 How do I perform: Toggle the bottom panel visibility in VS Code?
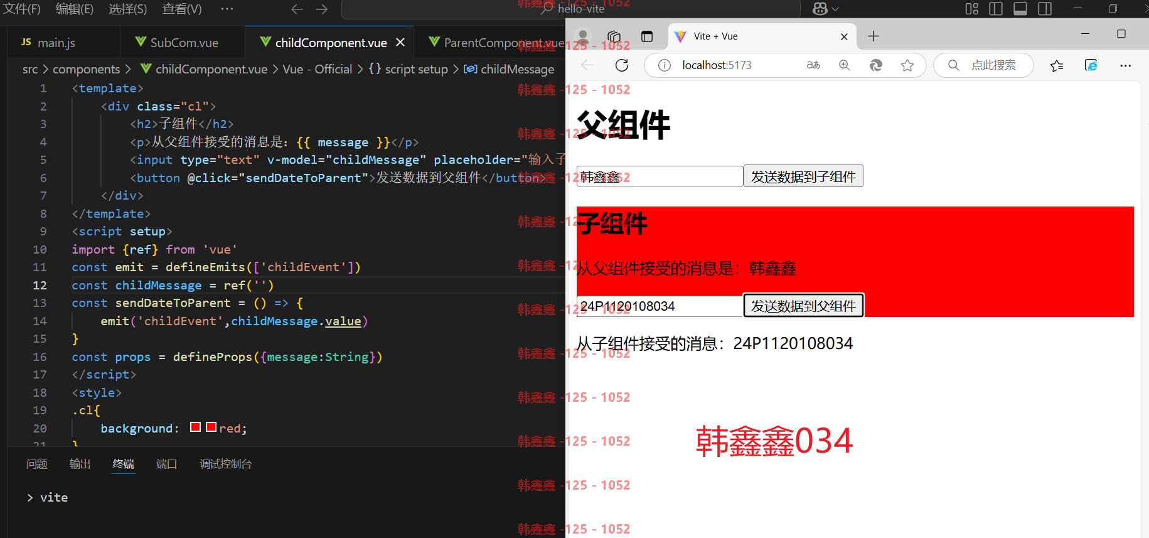(x=1020, y=9)
